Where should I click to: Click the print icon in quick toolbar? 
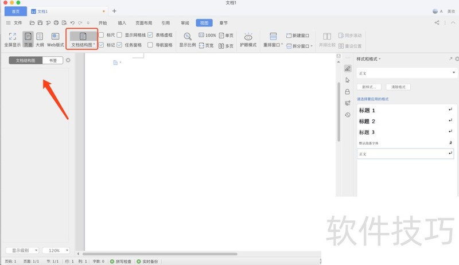tap(56, 23)
